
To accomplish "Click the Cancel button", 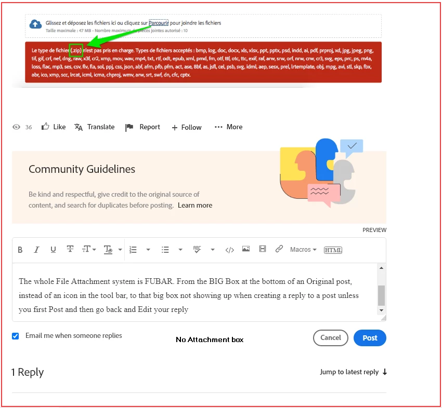I will (331, 337).
